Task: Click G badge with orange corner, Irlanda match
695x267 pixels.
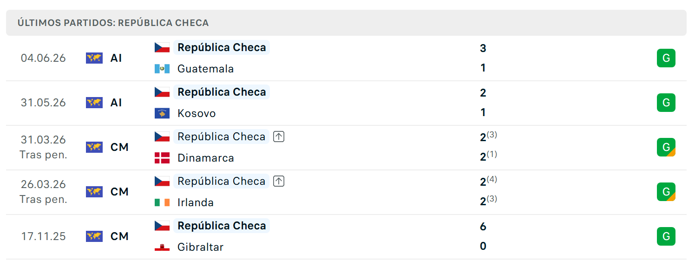Action: coord(666,192)
